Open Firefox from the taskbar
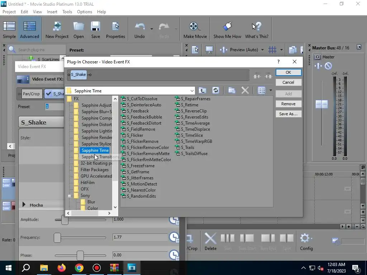This screenshot has height=275, width=367. point(62,268)
